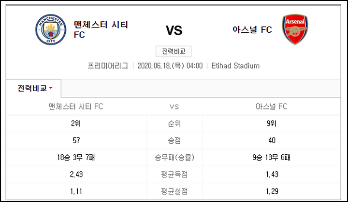Screen dimensions: 348x202
Task: Click the Etihad Stadium venue text
Action: click(x=235, y=66)
